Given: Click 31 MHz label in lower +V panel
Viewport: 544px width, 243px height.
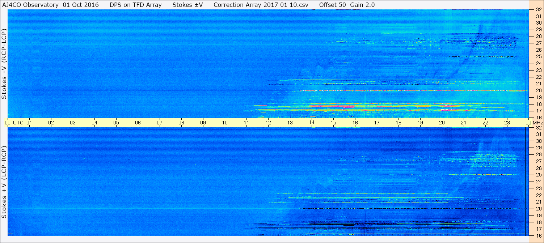Looking at the screenshot, I should pos(539,134).
